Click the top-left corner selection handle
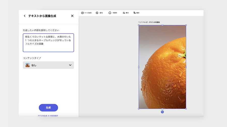Screen dimensions: 227x127 click(139, 25)
